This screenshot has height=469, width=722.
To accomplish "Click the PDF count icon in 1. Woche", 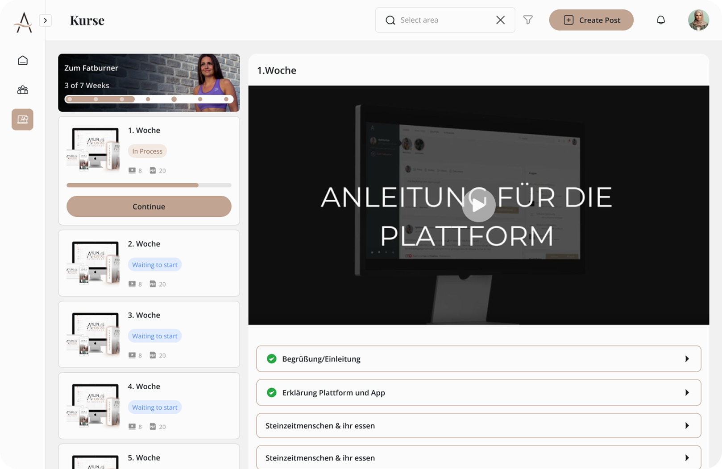I will [153, 170].
